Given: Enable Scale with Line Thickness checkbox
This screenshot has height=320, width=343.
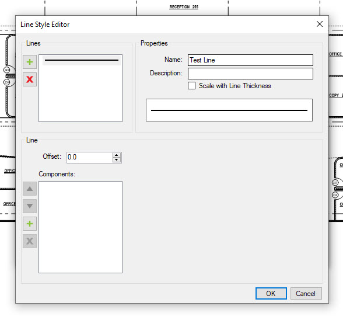Looking at the screenshot, I should point(191,85).
